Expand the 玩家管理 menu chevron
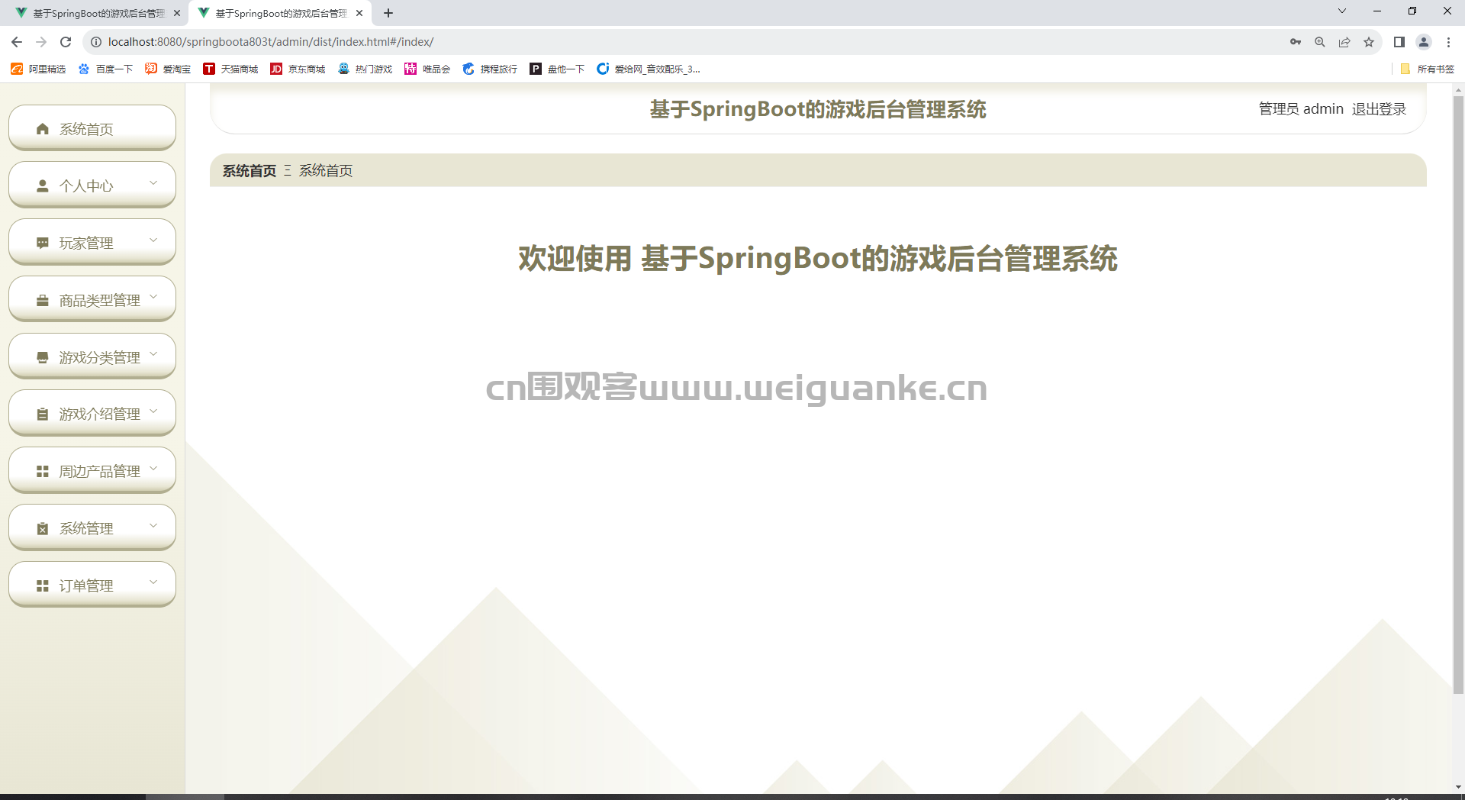The height and width of the screenshot is (800, 1465). pyautogui.click(x=153, y=240)
